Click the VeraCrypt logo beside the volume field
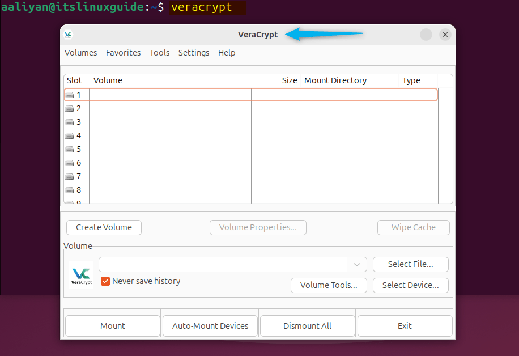 tap(81, 274)
